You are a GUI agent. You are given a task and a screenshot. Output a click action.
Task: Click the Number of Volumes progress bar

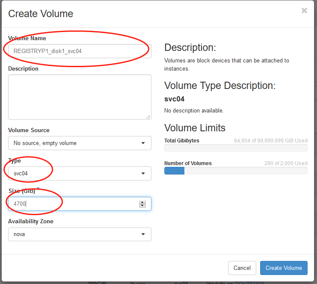coord(236,171)
